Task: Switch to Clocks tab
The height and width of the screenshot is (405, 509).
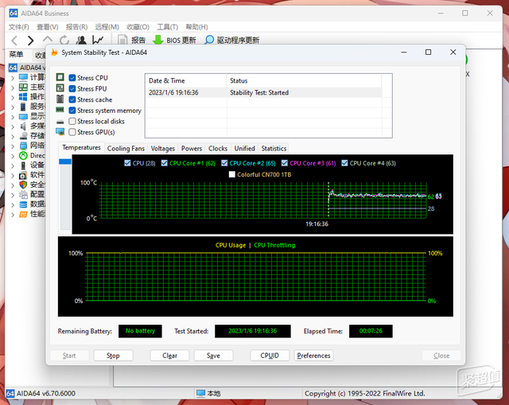Action: pyautogui.click(x=218, y=149)
